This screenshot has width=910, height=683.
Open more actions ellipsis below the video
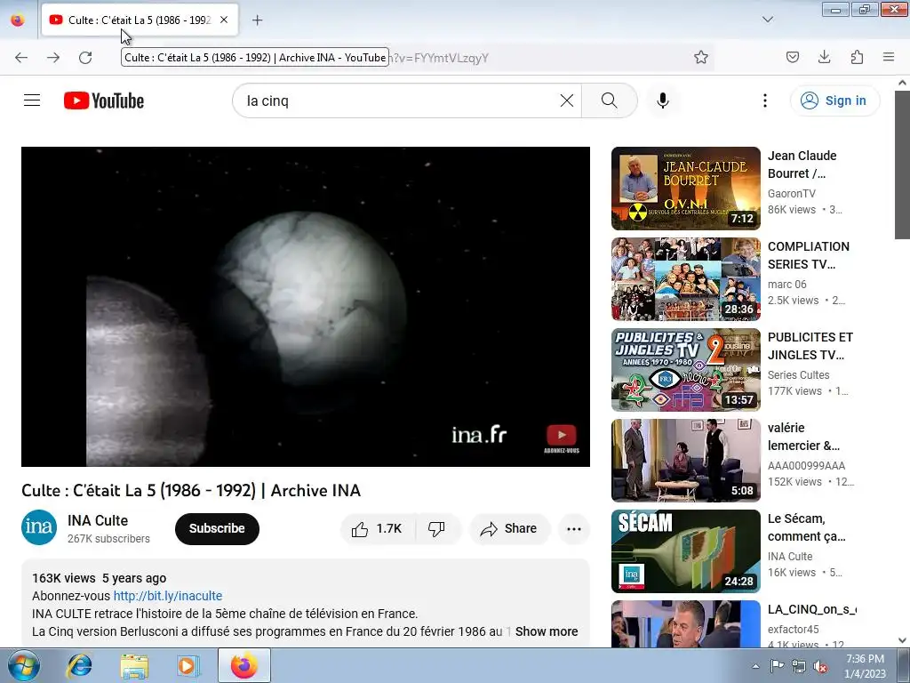(x=574, y=528)
